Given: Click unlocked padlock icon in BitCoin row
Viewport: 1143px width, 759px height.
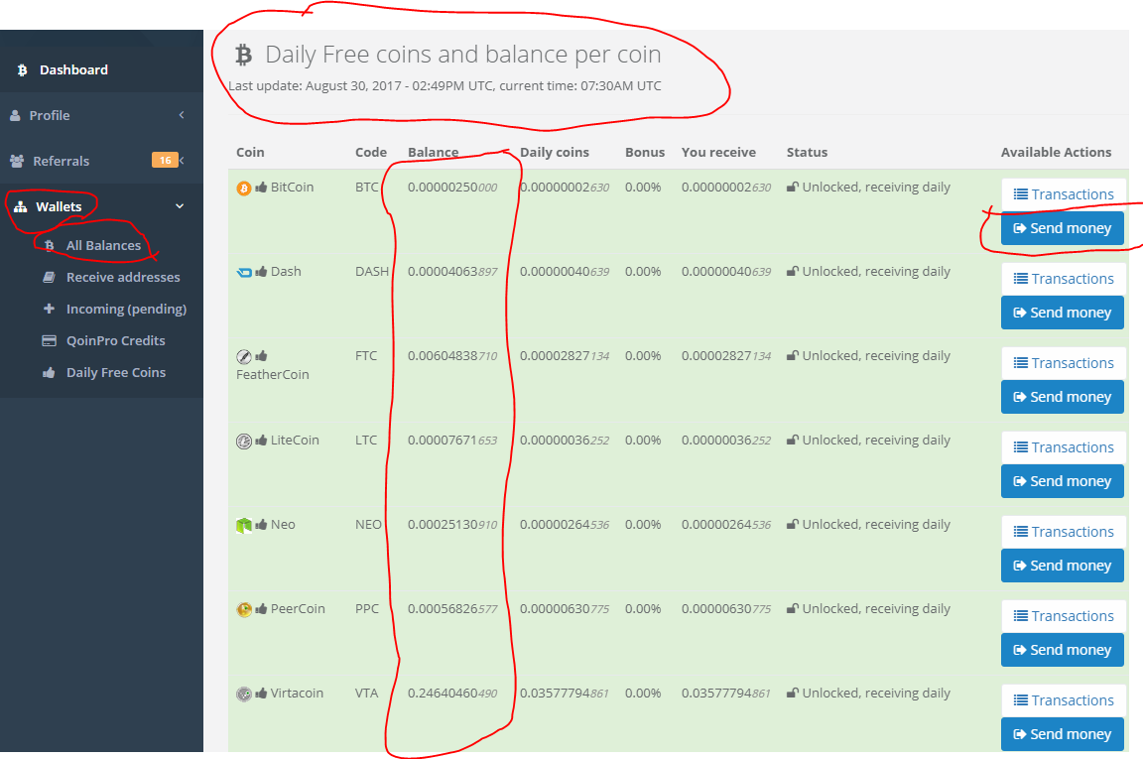Looking at the screenshot, I should [x=793, y=188].
